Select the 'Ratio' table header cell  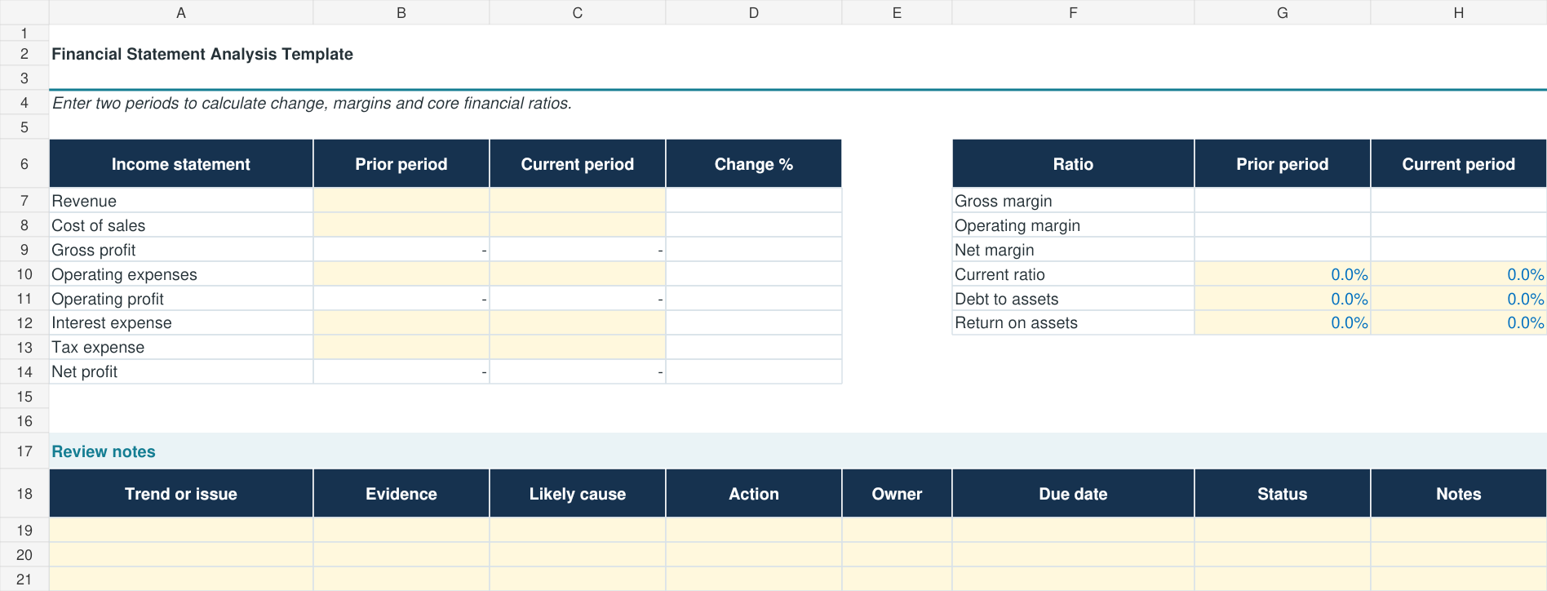[x=1073, y=164]
